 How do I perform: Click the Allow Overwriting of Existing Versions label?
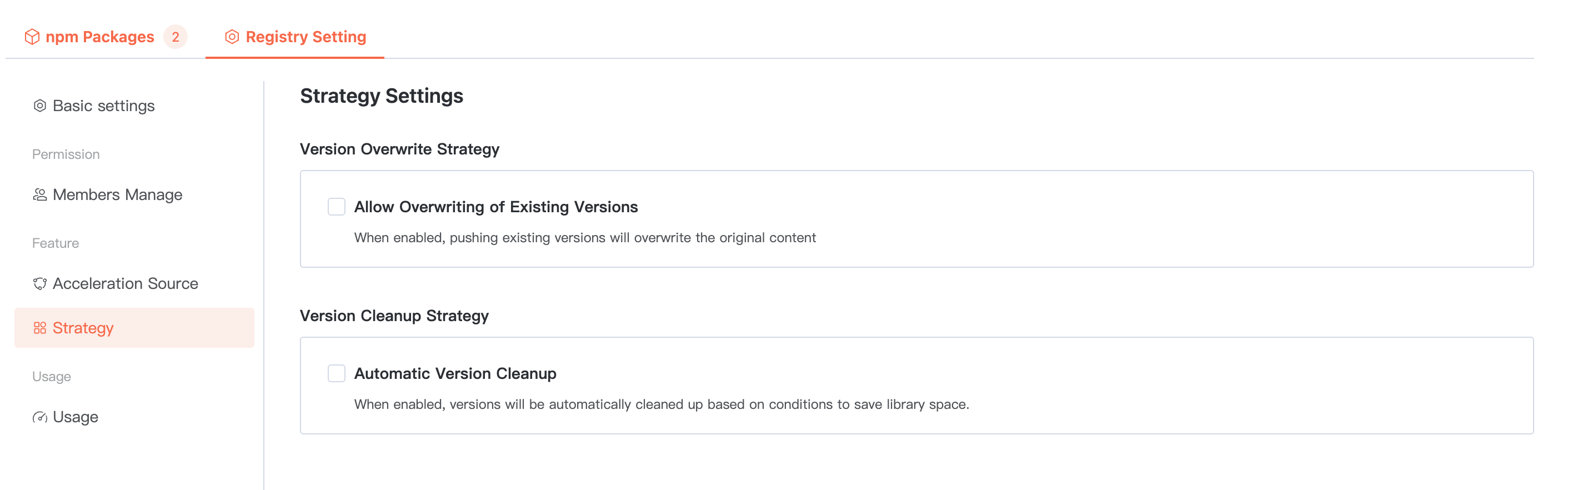495,207
